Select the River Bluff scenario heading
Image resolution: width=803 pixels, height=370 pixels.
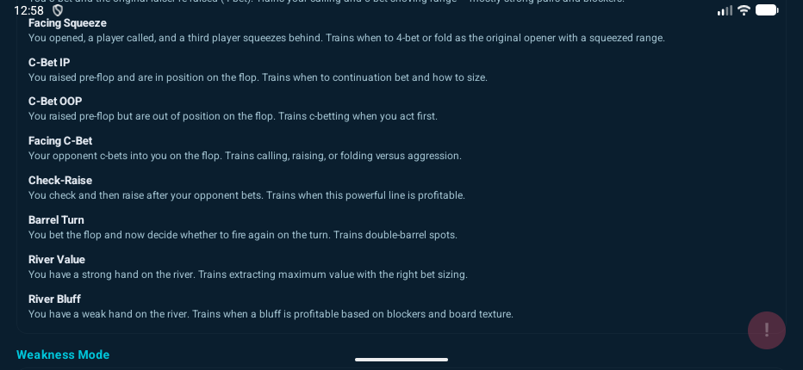54,299
